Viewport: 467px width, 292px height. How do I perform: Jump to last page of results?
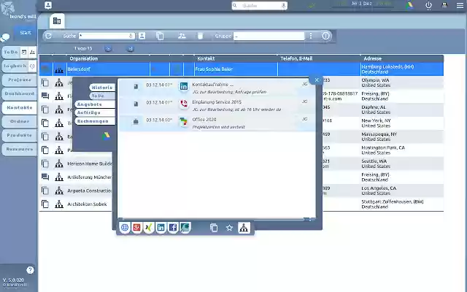click(x=130, y=49)
